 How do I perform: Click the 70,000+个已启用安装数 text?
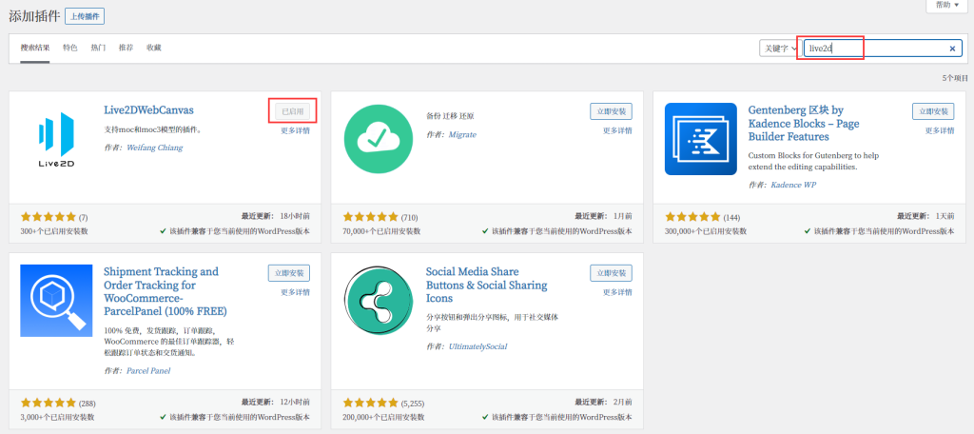381,231
